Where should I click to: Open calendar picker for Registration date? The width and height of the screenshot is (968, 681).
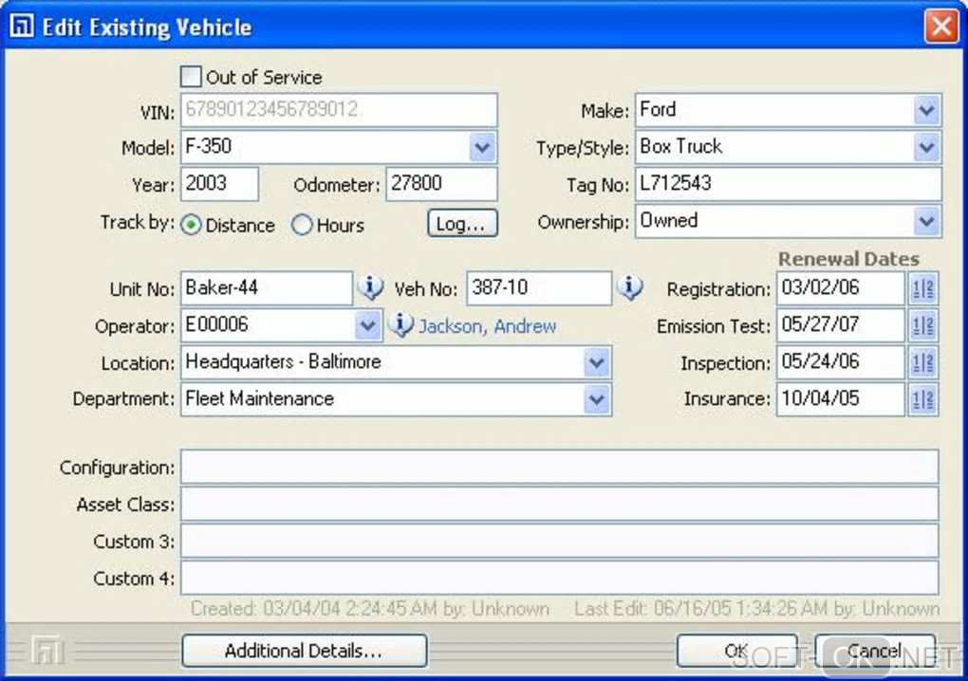click(x=923, y=288)
